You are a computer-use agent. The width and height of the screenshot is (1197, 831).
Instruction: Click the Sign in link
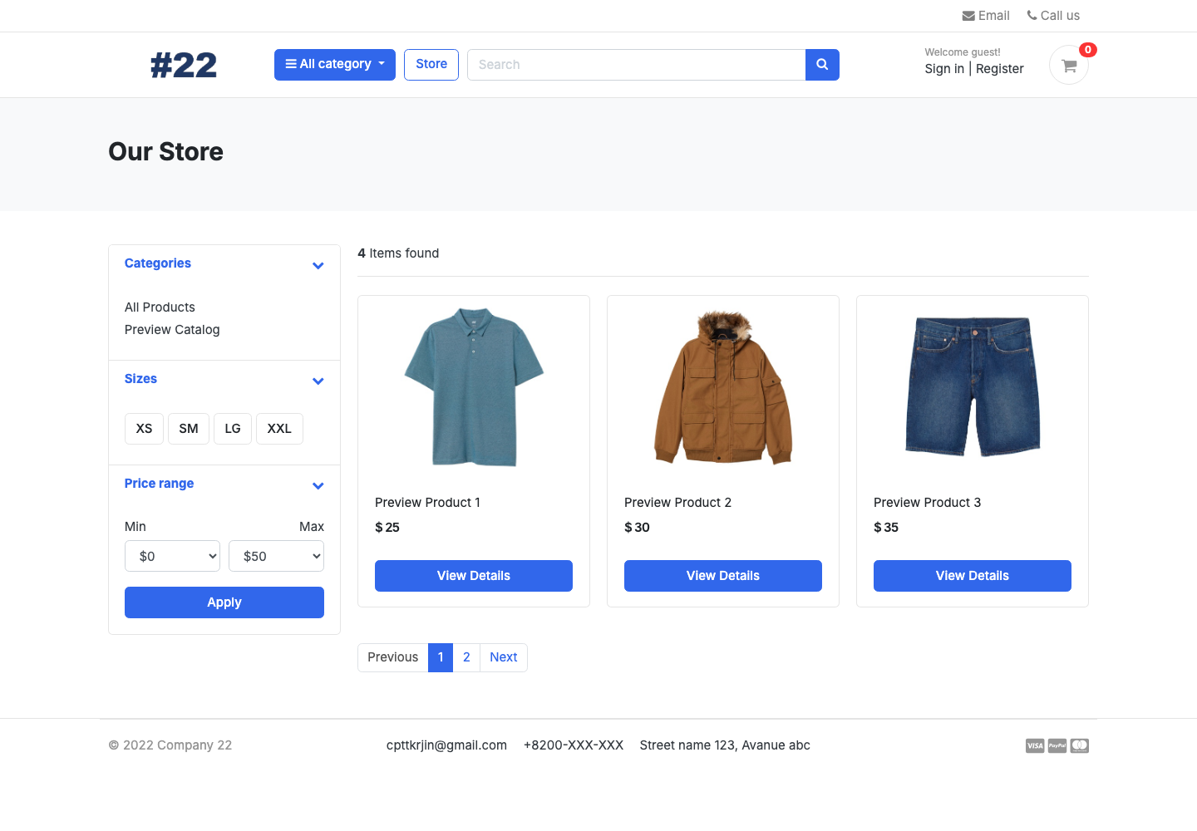(x=944, y=69)
